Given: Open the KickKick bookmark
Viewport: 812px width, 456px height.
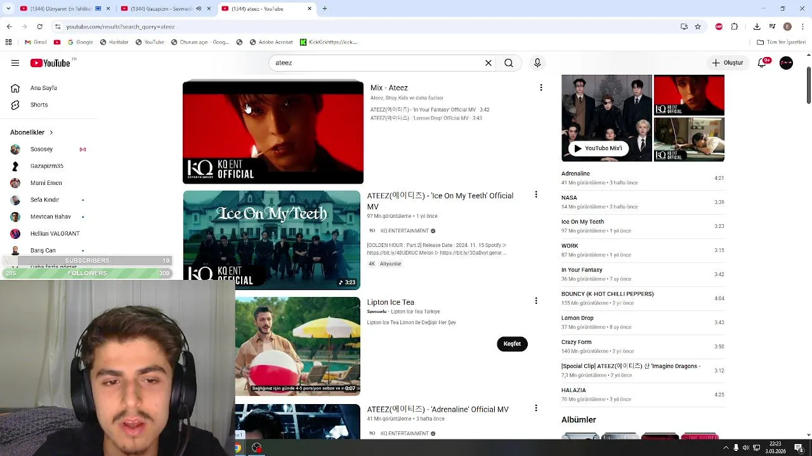Looking at the screenshot, I should (329, 42).
